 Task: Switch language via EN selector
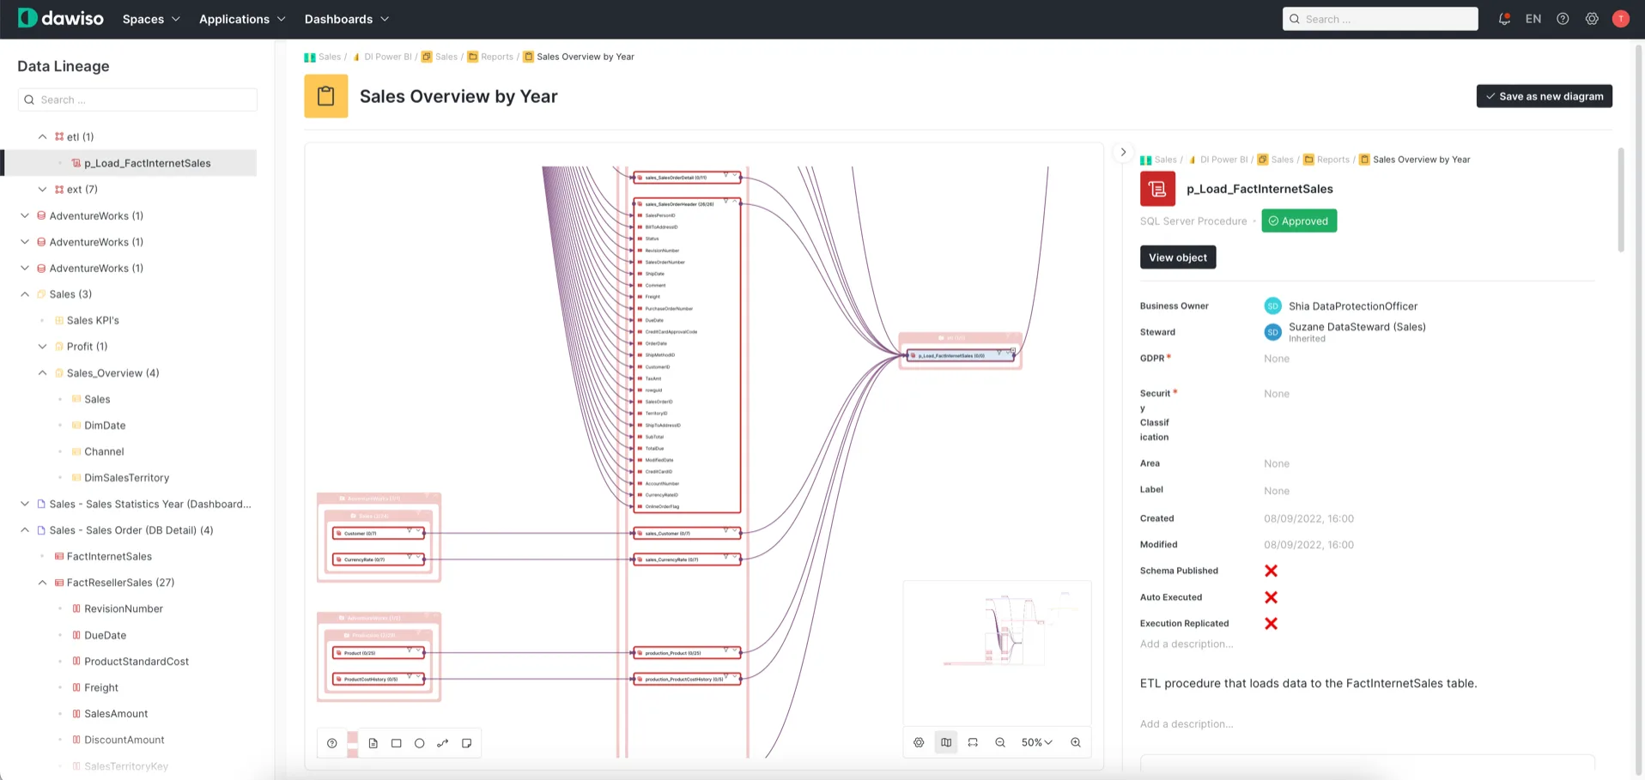coord(1533,19)
